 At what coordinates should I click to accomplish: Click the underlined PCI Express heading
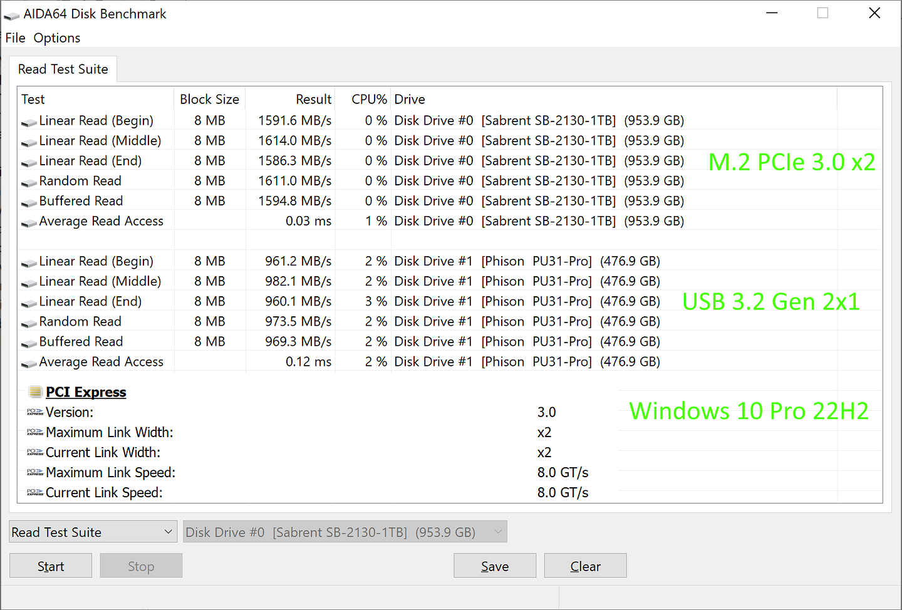[86, 391]
